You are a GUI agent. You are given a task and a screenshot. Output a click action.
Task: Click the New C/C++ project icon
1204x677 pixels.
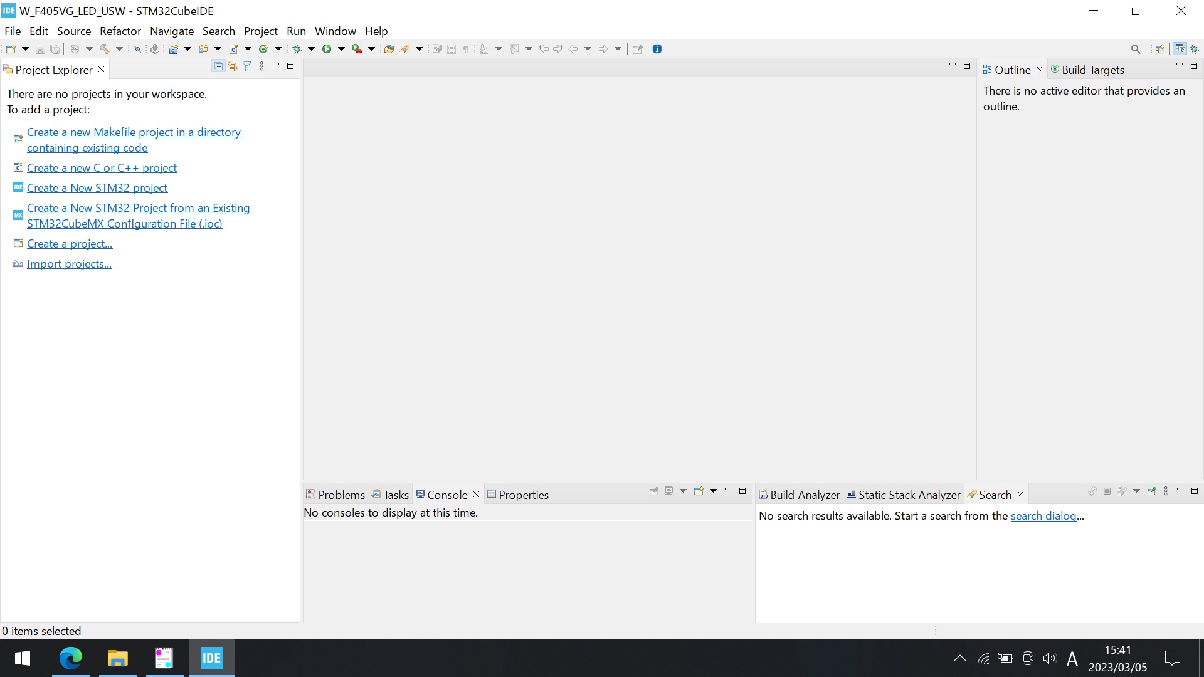(x=173, y=49)
